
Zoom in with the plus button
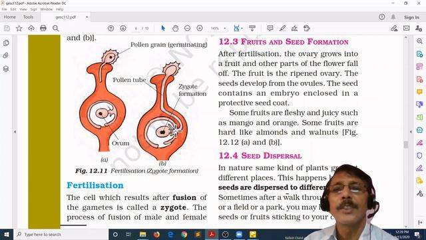[200, 28]
